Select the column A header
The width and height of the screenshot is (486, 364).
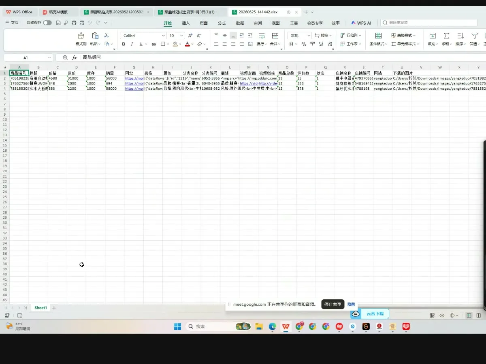point(19,67)
